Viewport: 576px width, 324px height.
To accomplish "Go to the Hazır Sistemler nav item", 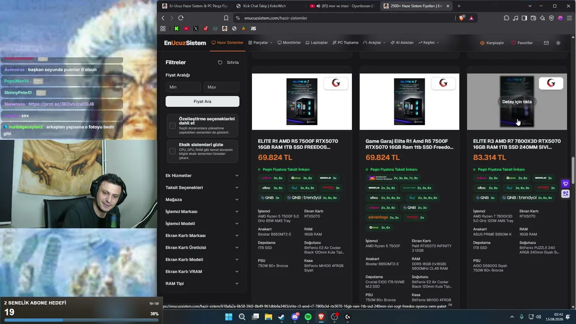I will (227, 43).
